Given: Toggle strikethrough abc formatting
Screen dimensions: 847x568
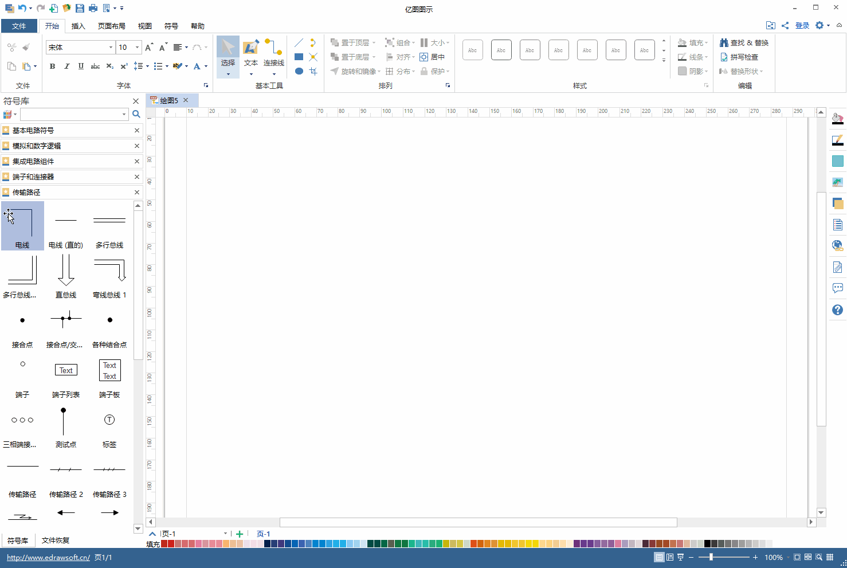Looking at the screenshot, I should tap(95, 66).
